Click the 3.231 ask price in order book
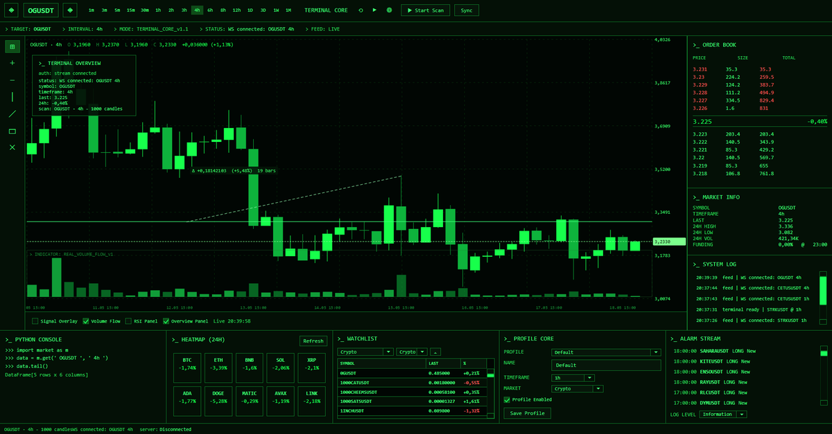 point(700,69)
